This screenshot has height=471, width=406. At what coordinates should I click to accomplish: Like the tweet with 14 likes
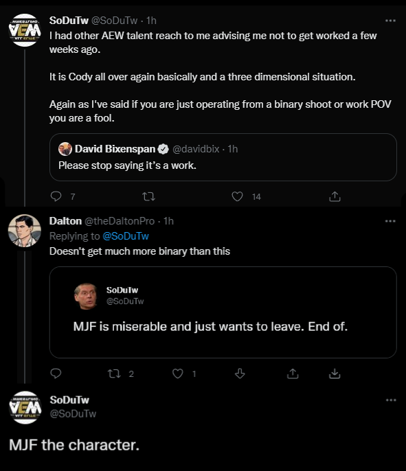[x=237, y=196]
